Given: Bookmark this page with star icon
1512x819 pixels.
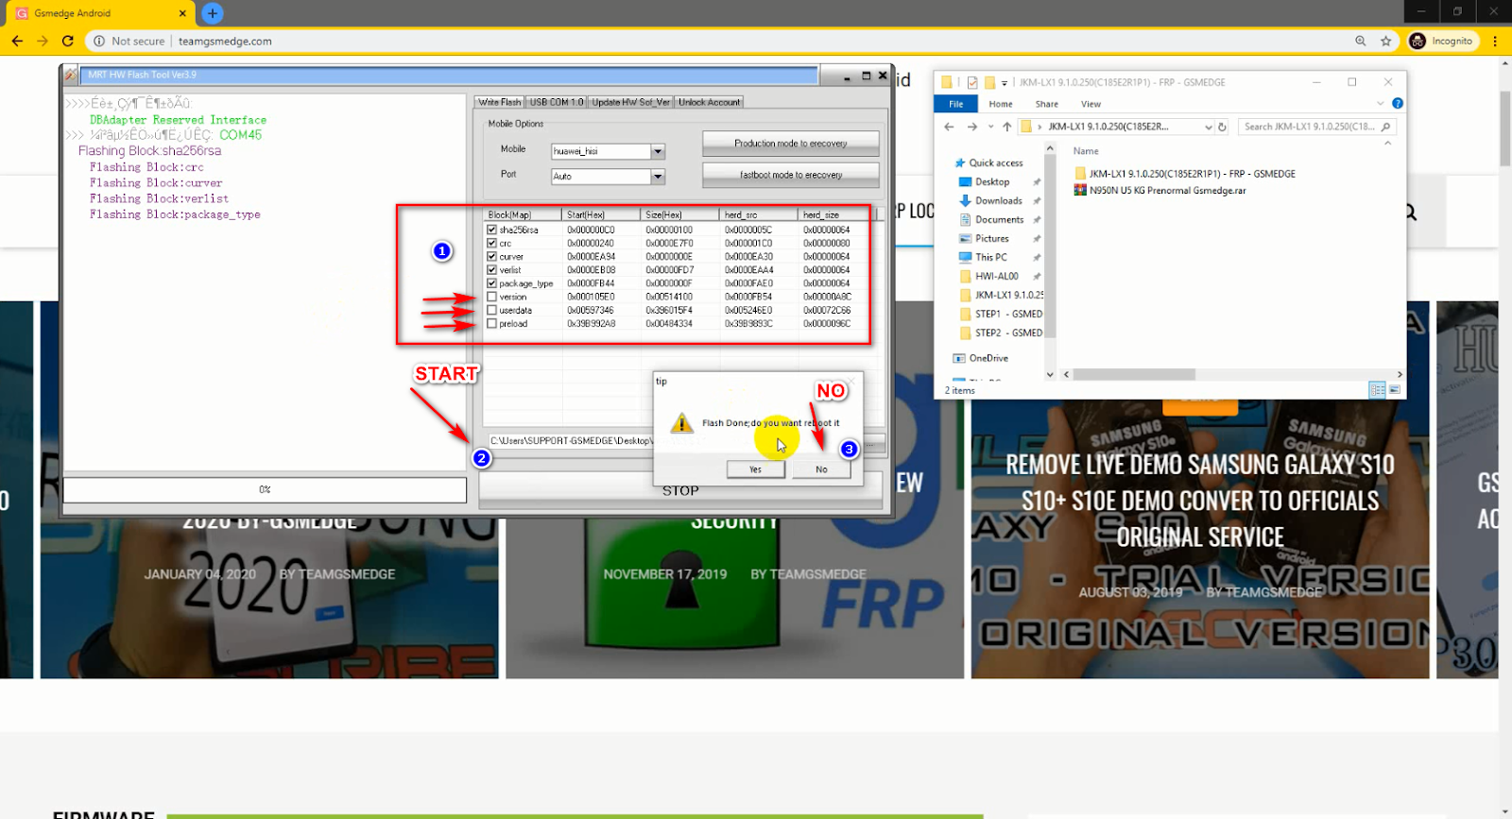Looking at the screenshot, I should [1386, 41].
